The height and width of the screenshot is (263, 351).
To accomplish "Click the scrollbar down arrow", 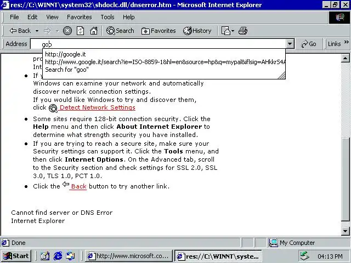I will [345, 231].
